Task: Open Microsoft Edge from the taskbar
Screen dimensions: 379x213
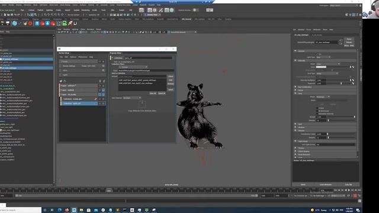Action: click(x=59, y=210)
